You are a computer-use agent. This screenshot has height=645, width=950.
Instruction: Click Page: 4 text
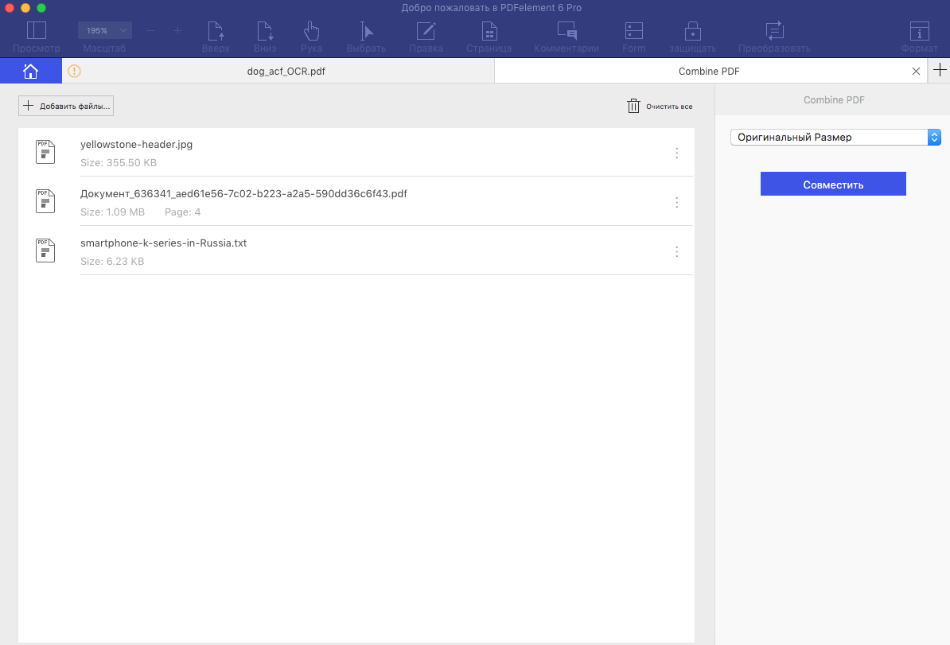coord(182,212)
